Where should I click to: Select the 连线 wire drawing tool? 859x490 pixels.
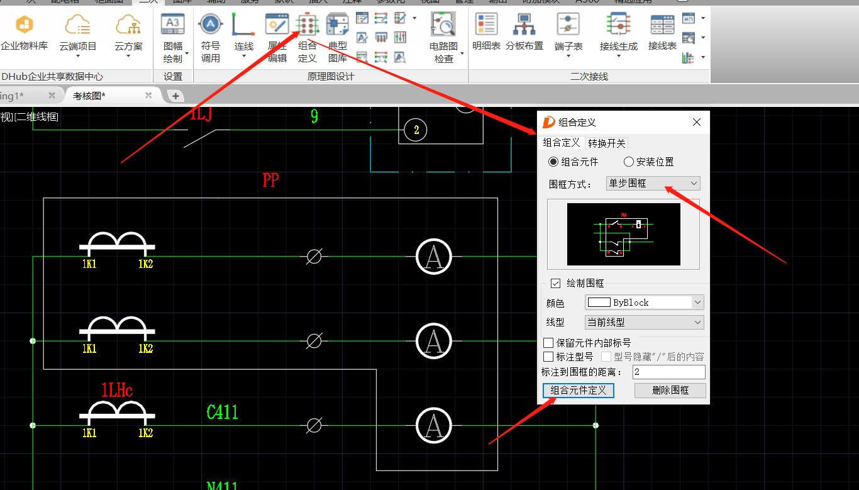click(x=243, y=33)
